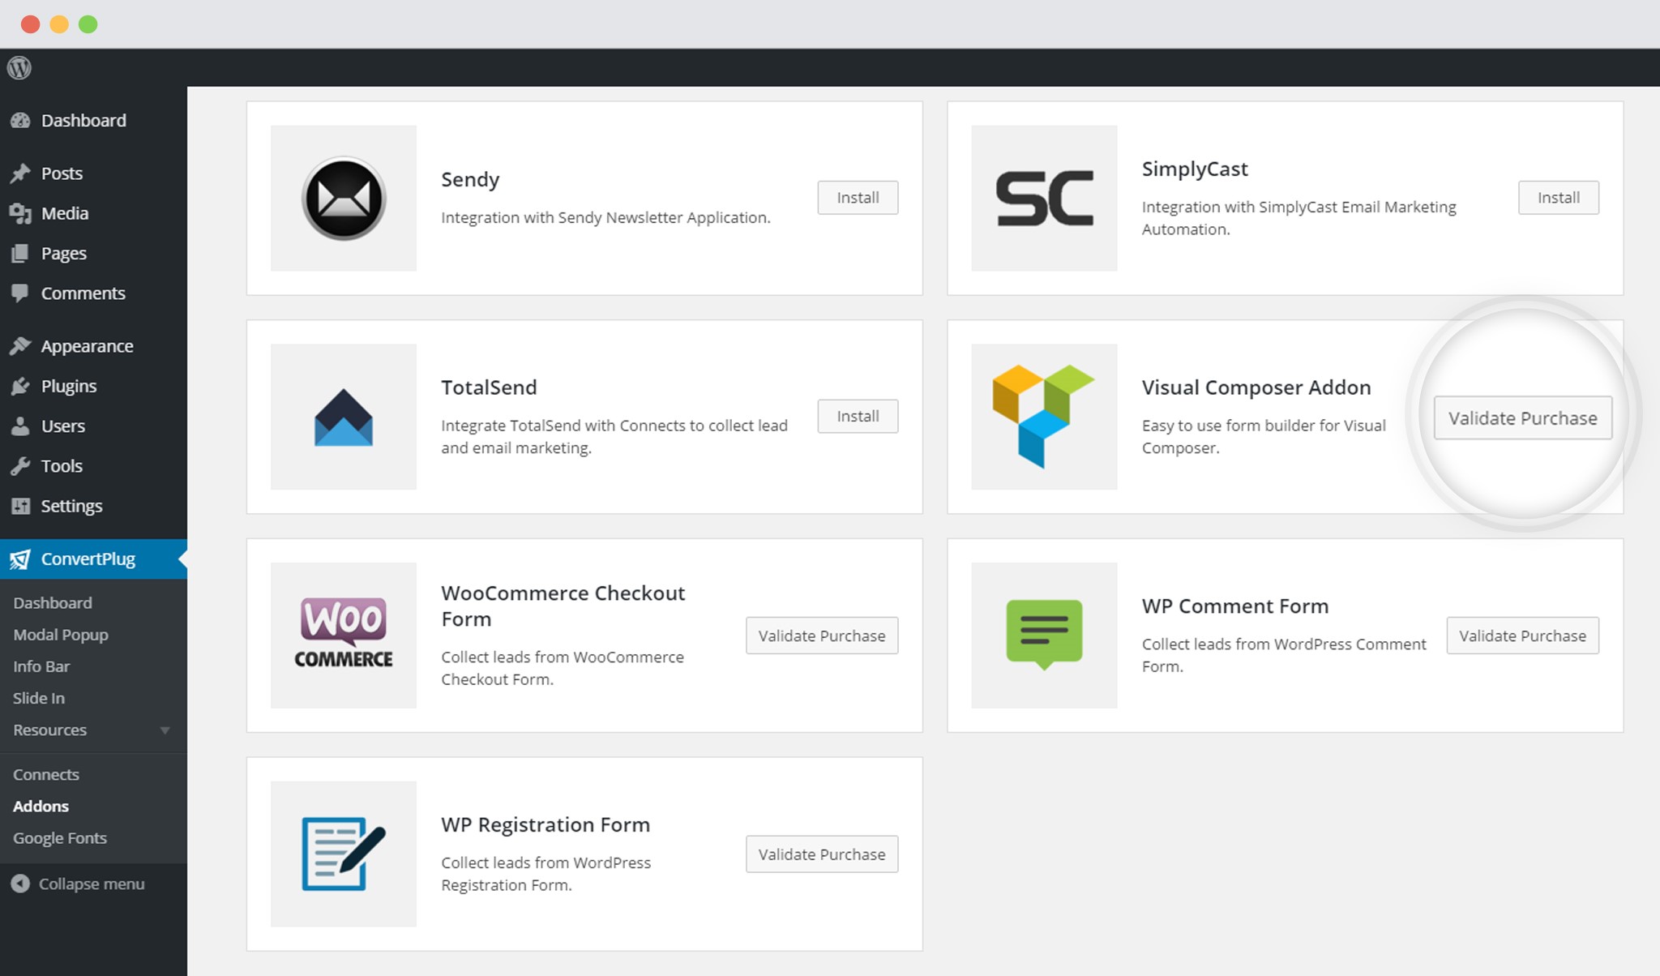Click the ConvertPlug sidebar icon
The height and width of the screenshot is (976, 1660).
tap(21, 559)
